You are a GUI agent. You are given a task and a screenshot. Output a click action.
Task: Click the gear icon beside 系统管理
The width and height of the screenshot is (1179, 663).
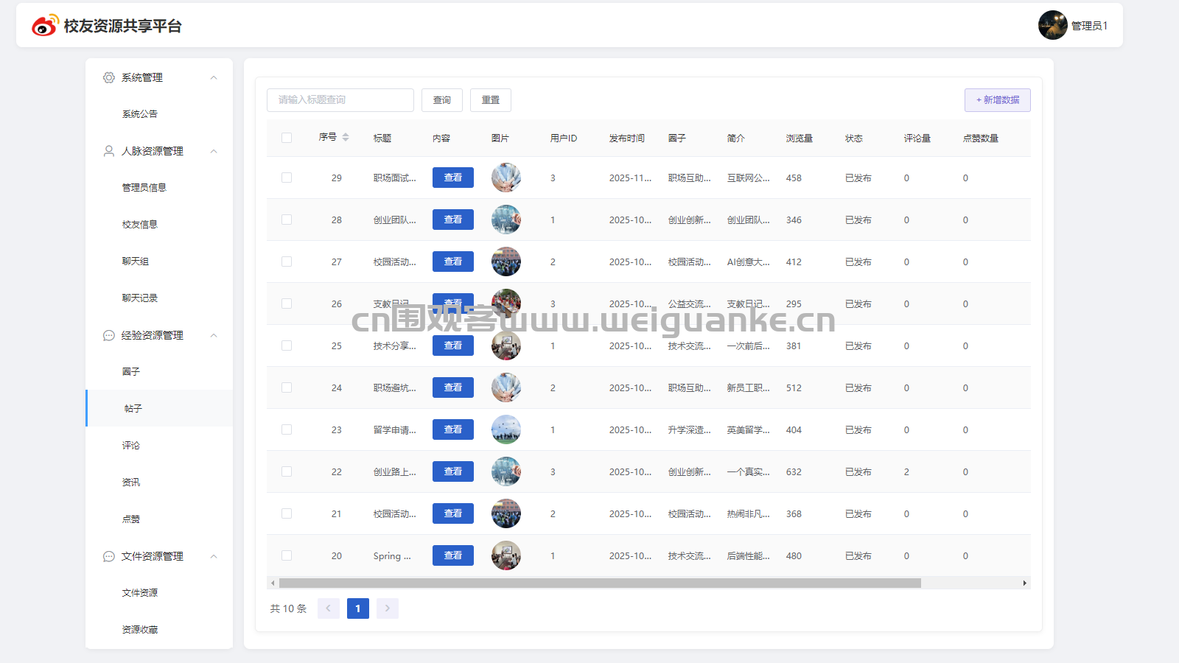pyautogui.click(x=109, y=77)
